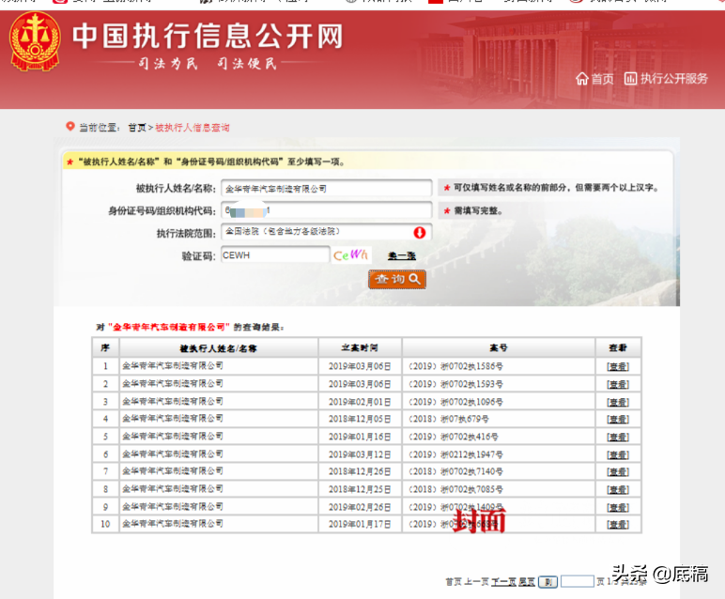Click the 到 go-to-page button
The width and height of the screenshot is (725, 599).
pyautogui.click(x=548, y=582)
